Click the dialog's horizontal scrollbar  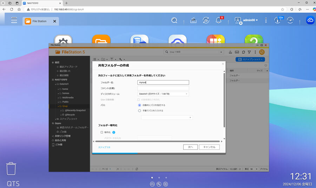click(x=157, y=141)
